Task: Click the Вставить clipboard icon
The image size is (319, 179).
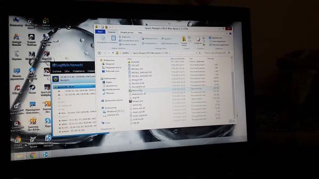Action: pos(114,39)
